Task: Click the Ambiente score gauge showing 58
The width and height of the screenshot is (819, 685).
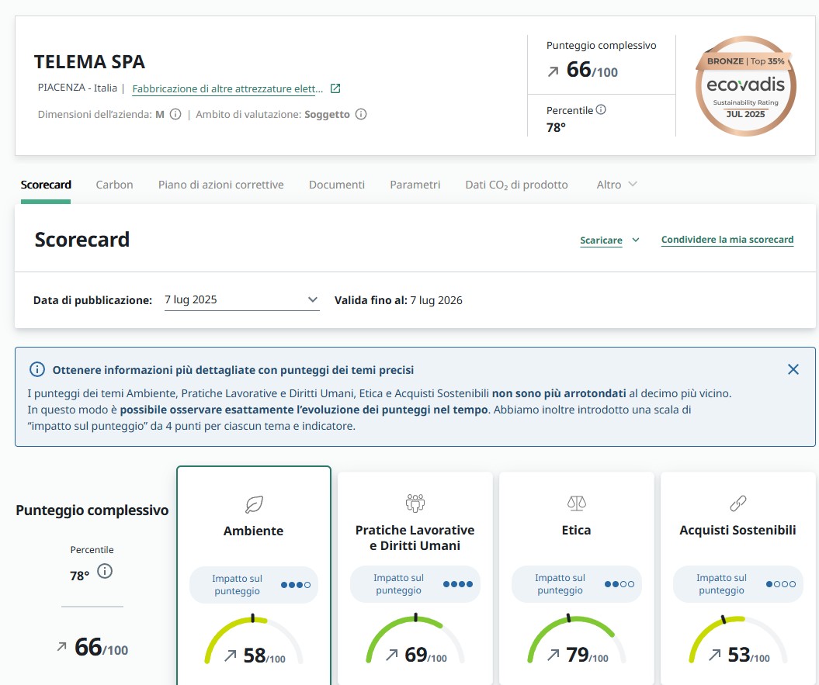Action: (254, 642)
